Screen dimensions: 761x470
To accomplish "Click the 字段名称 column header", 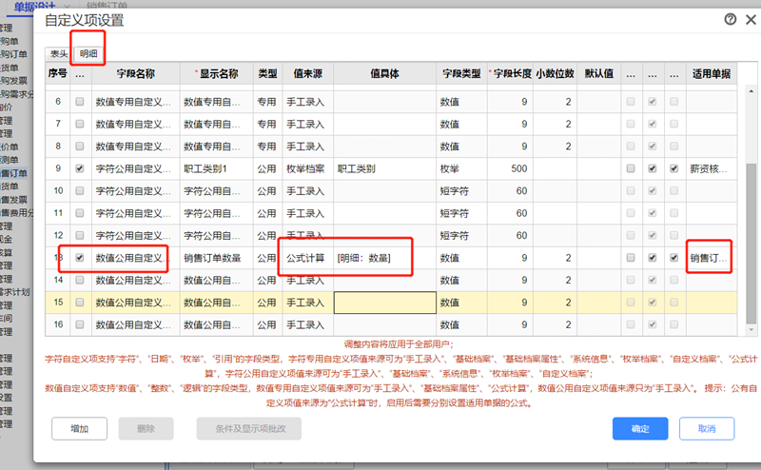I will (x=135, y=74).
